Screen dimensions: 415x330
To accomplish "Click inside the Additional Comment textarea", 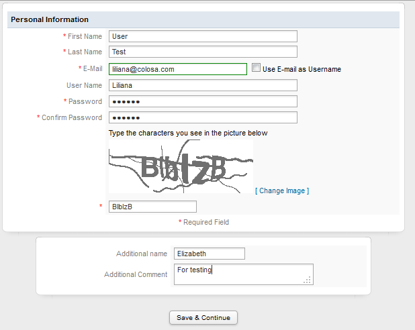I will [x=242, y=274].
